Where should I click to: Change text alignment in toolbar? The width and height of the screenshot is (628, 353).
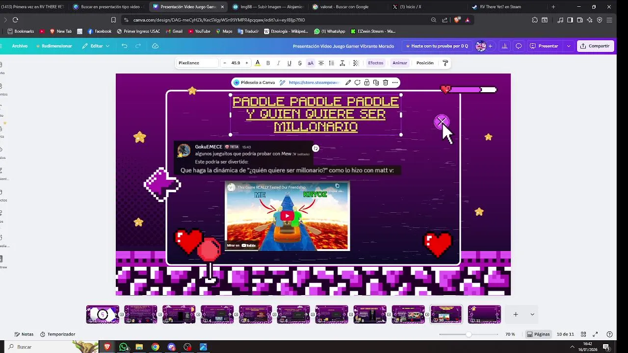click(321, 63)
